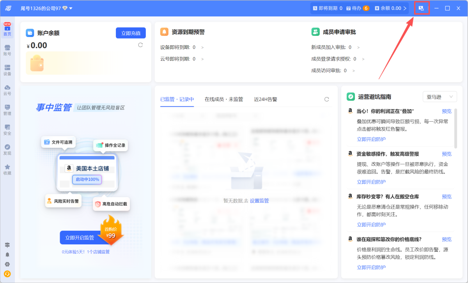Open the settings gear in the sidebar
468x283 pixels.
(7, 264)
